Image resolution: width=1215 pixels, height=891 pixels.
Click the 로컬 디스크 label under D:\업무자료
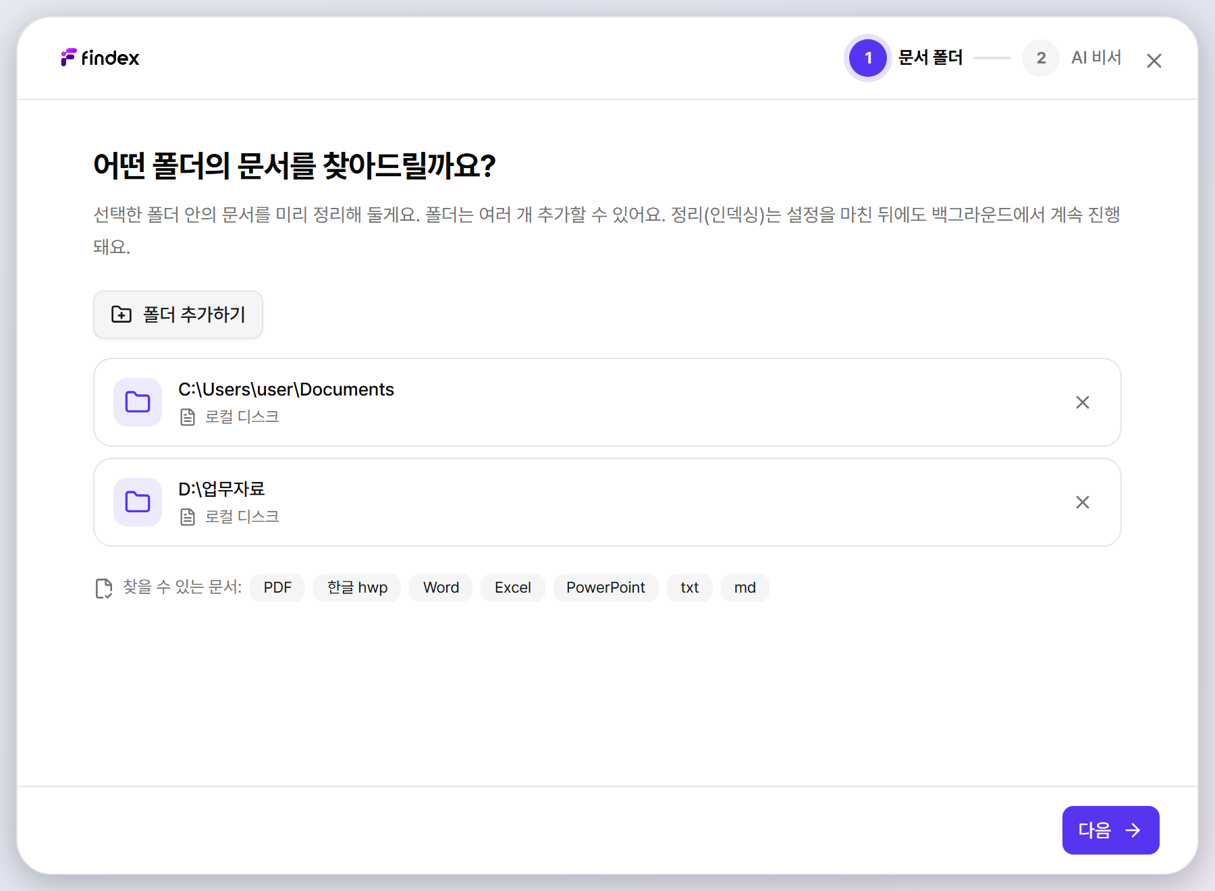click(x=242, y=517)
